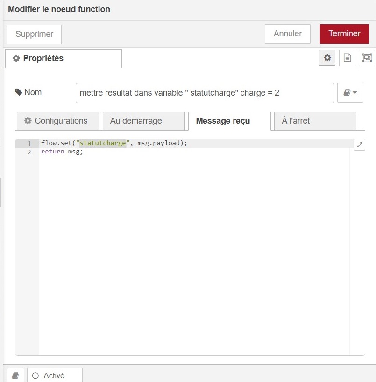Toggle the Activé node state
Image resolution: width=376 pixels, height=382 pixels.
pos(54,375)
